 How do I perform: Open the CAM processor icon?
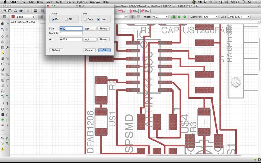21,11
